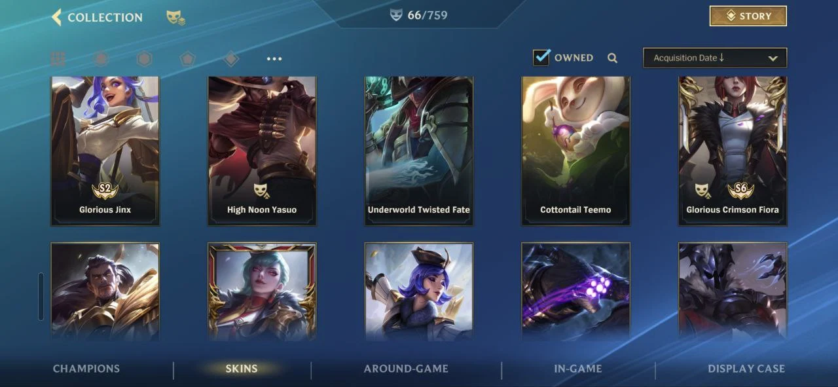
Task: Select the grid all-skins filter icon
Action: (x=58, y=59)
